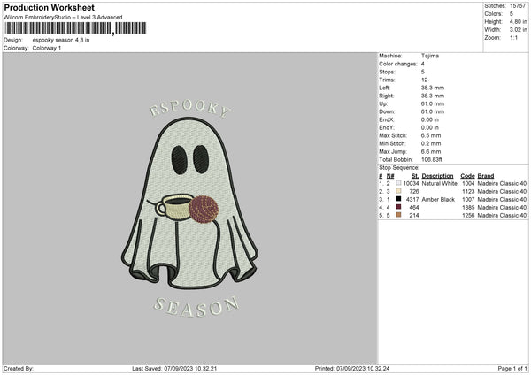
Task: Click the Brand column header
Action: (x=485, y=176)
